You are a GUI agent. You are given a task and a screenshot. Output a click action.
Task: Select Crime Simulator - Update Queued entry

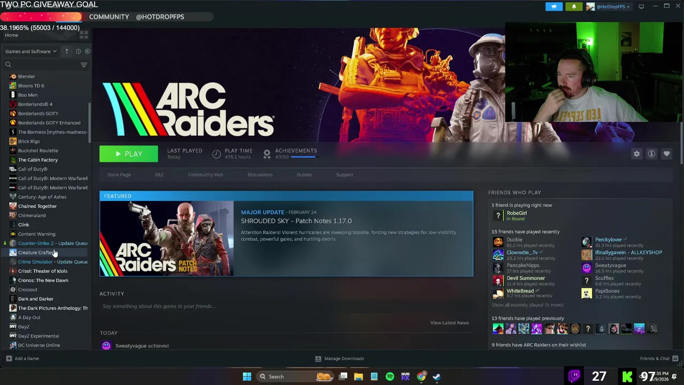click(x=52, y=262)
